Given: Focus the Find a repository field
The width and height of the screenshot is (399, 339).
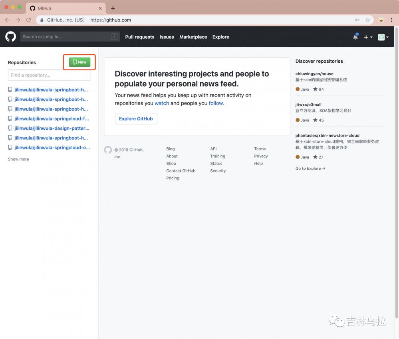Looking at the screenshot, I should coord(49,75).
